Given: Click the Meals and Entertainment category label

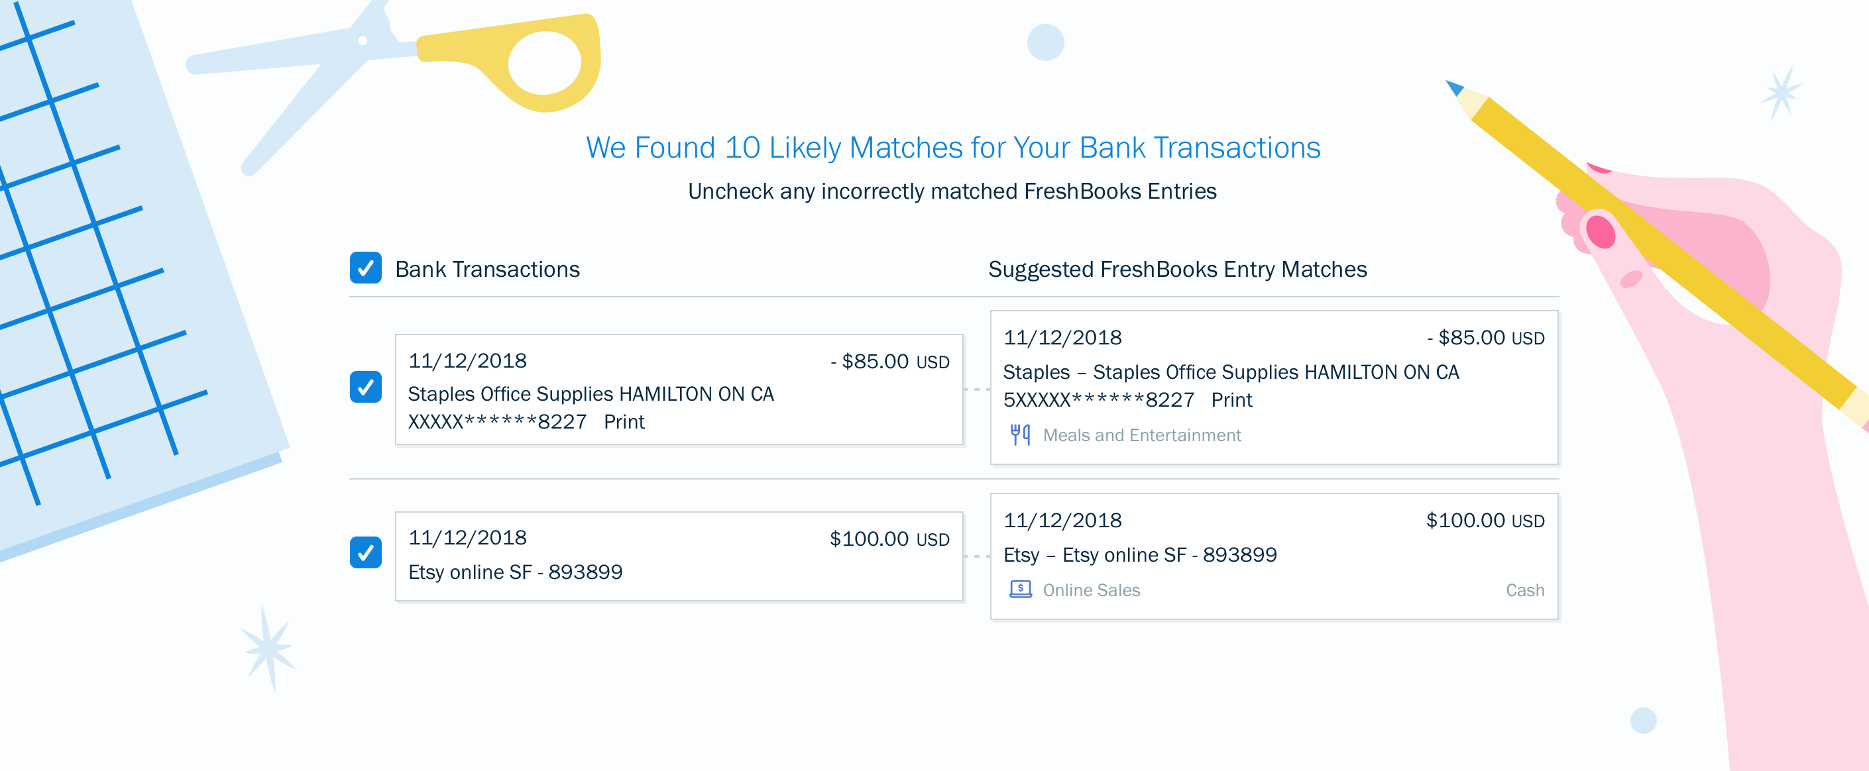Looking at the screenshot, I should [1142, 435].
